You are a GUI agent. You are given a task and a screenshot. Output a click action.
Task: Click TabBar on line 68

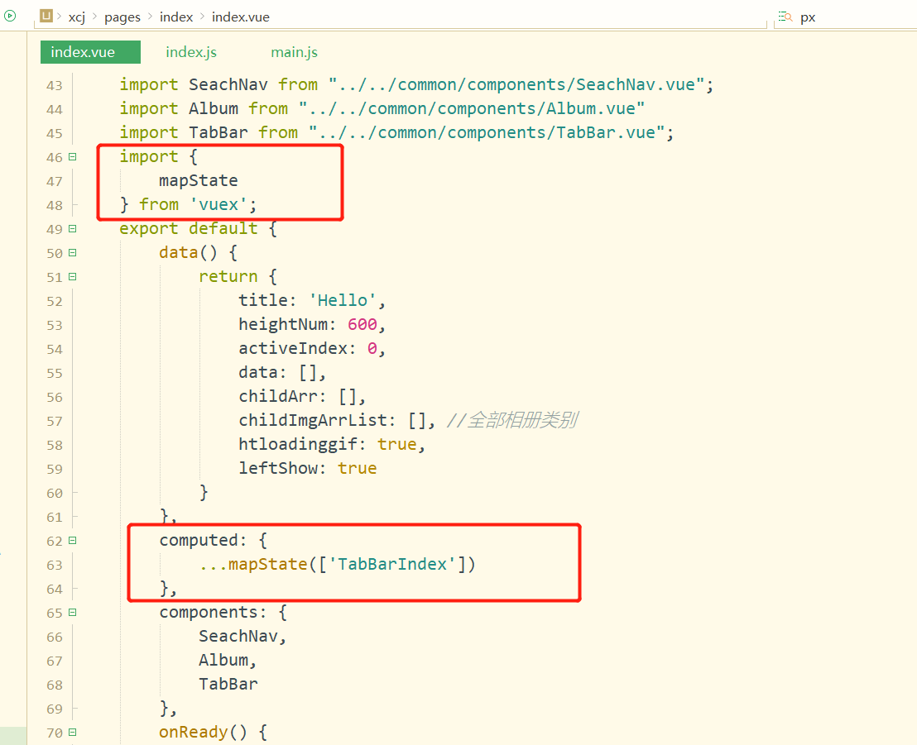(x=228, y=684)
